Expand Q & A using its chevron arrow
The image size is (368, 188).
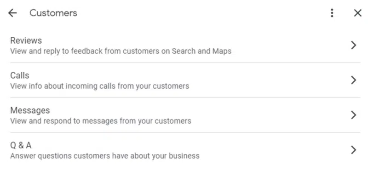[x=353, y=150]
